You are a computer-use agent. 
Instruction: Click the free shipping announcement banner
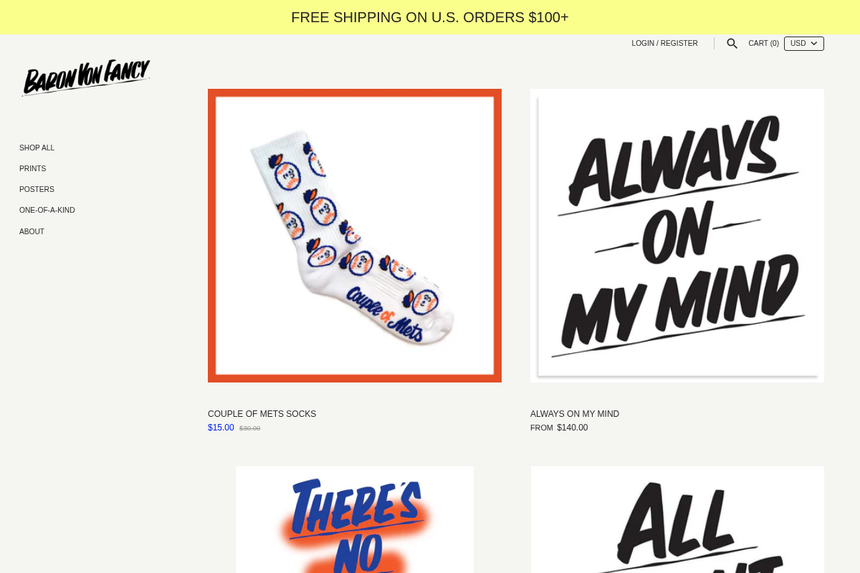430,17
